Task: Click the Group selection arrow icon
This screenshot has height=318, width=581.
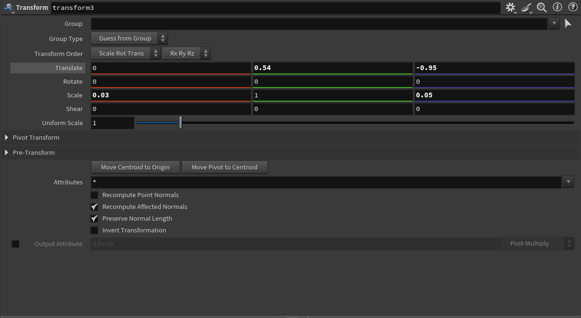Action: 568,23
